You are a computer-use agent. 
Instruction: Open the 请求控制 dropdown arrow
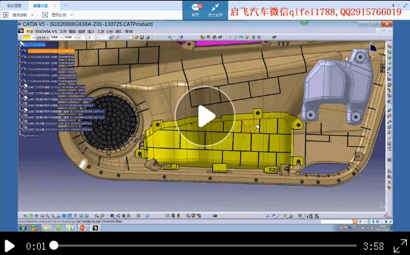tap(32, 15)
